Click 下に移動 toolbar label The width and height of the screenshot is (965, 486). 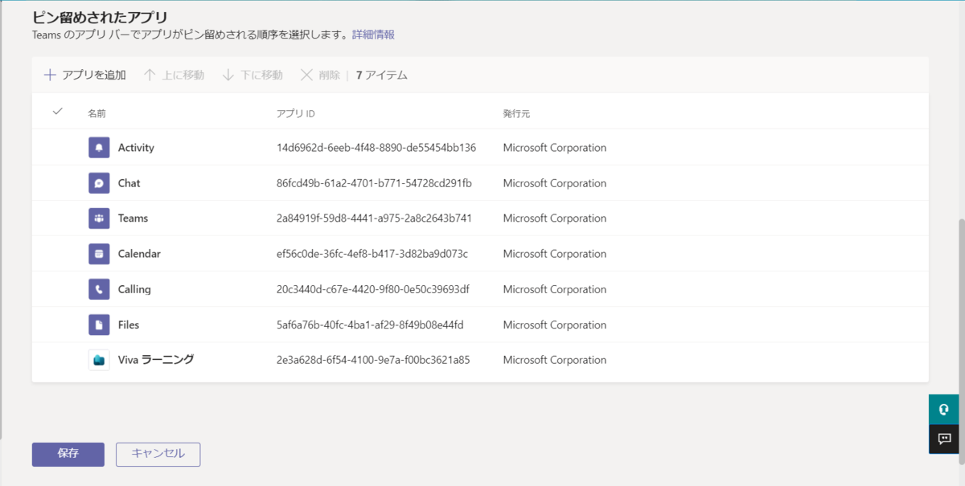(x=262, y=75)
